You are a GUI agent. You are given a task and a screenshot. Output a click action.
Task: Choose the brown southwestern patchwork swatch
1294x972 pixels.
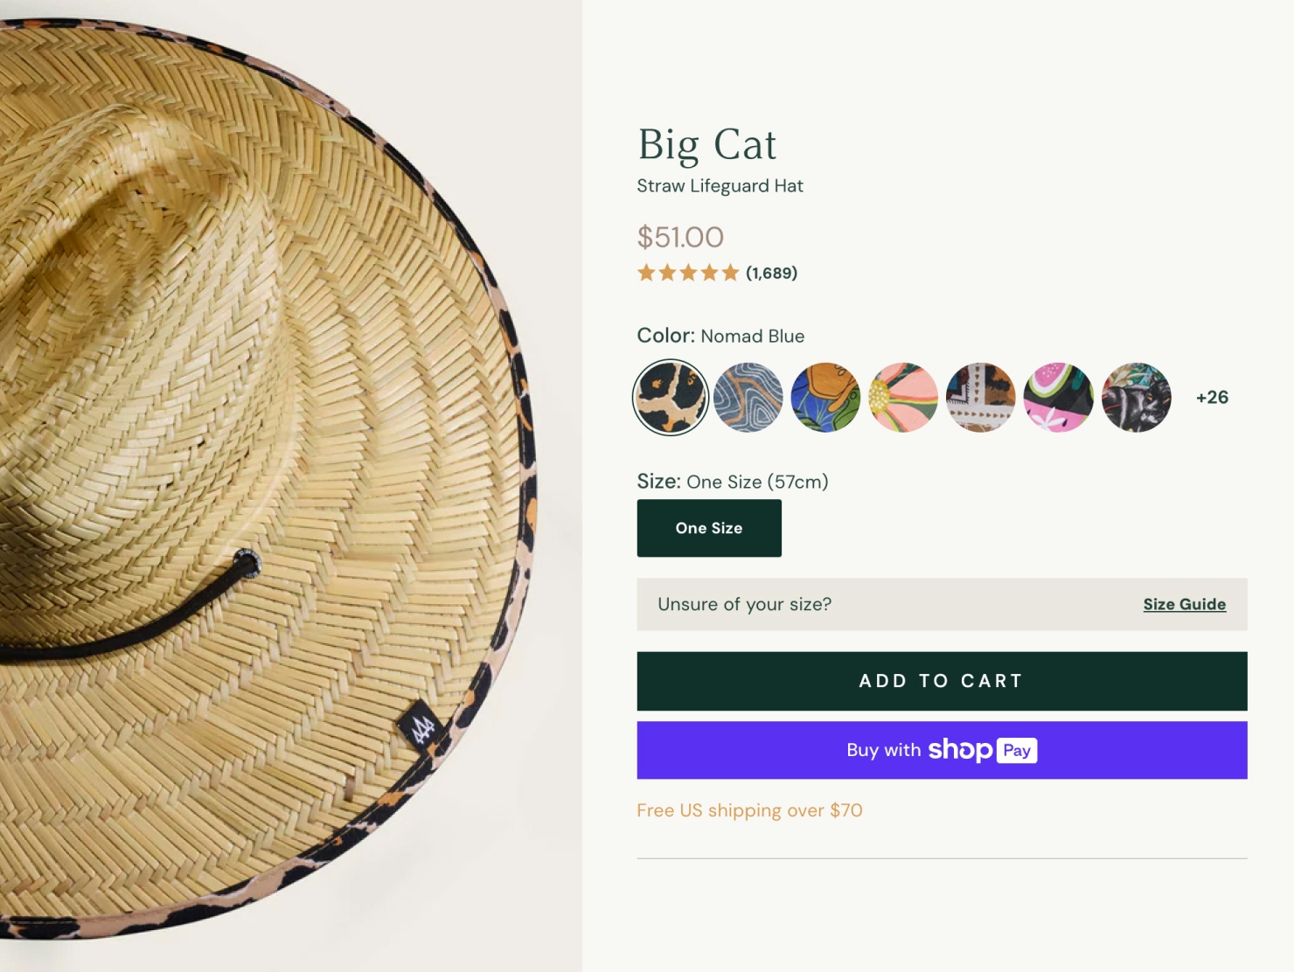point(980,398)
